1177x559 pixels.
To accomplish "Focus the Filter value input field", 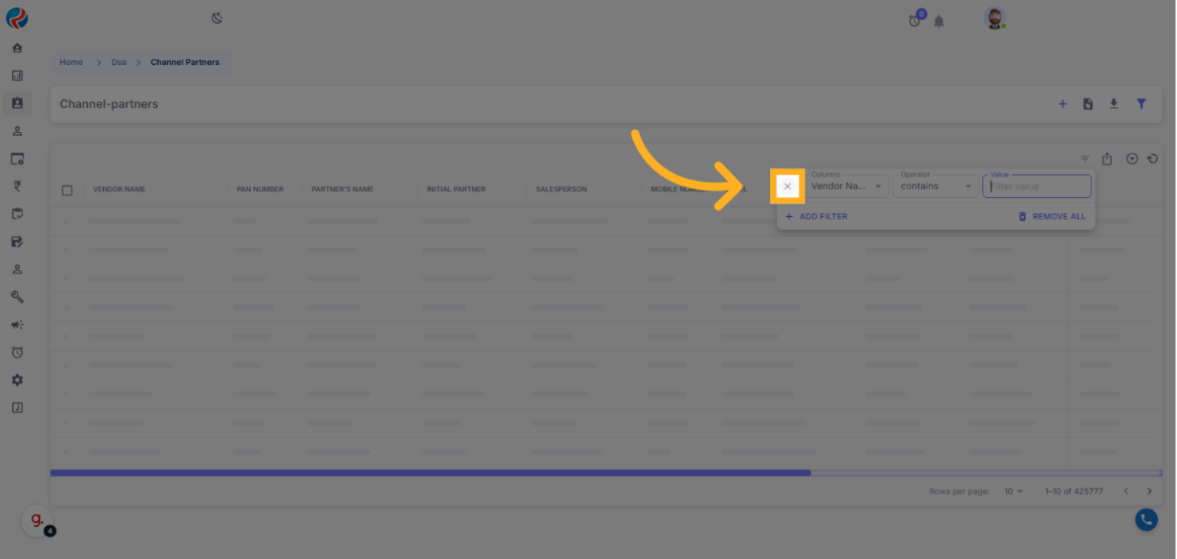I will point(1036,186).
